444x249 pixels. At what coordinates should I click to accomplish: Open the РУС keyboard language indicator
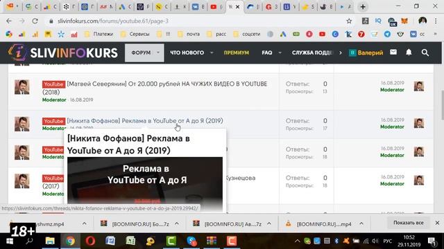[x=387, y=241]
